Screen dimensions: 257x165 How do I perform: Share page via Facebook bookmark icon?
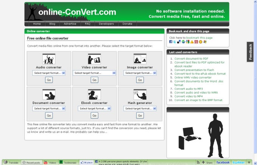(170, 42)
